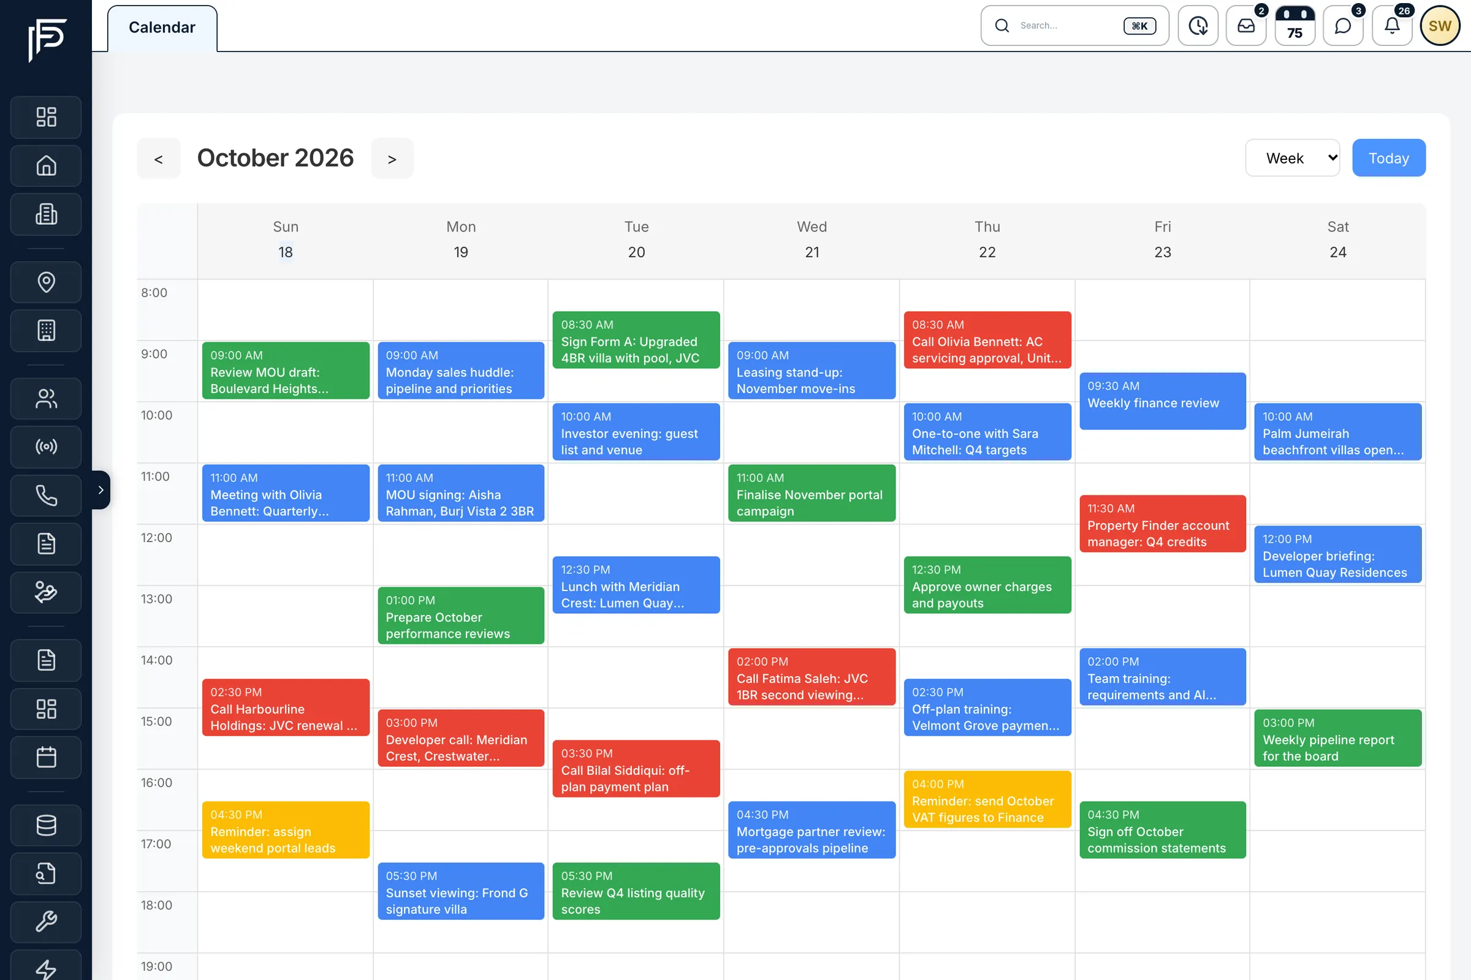Open the building document icon in sidebar
Screen dimensions: 1471x980
[45, 214]
